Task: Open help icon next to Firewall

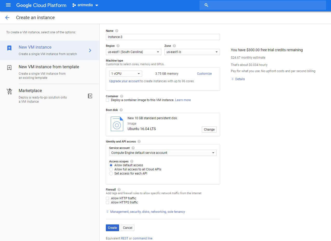Action: point(119,190)
